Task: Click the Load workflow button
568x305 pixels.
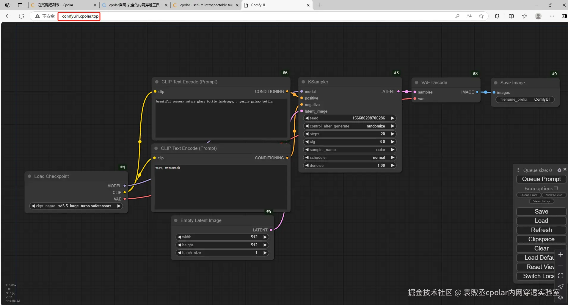Action: 541,221
